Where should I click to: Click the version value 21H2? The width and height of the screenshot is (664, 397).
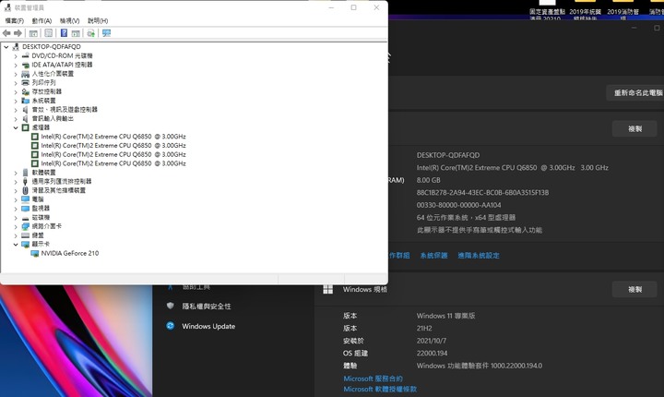[424, 329]
